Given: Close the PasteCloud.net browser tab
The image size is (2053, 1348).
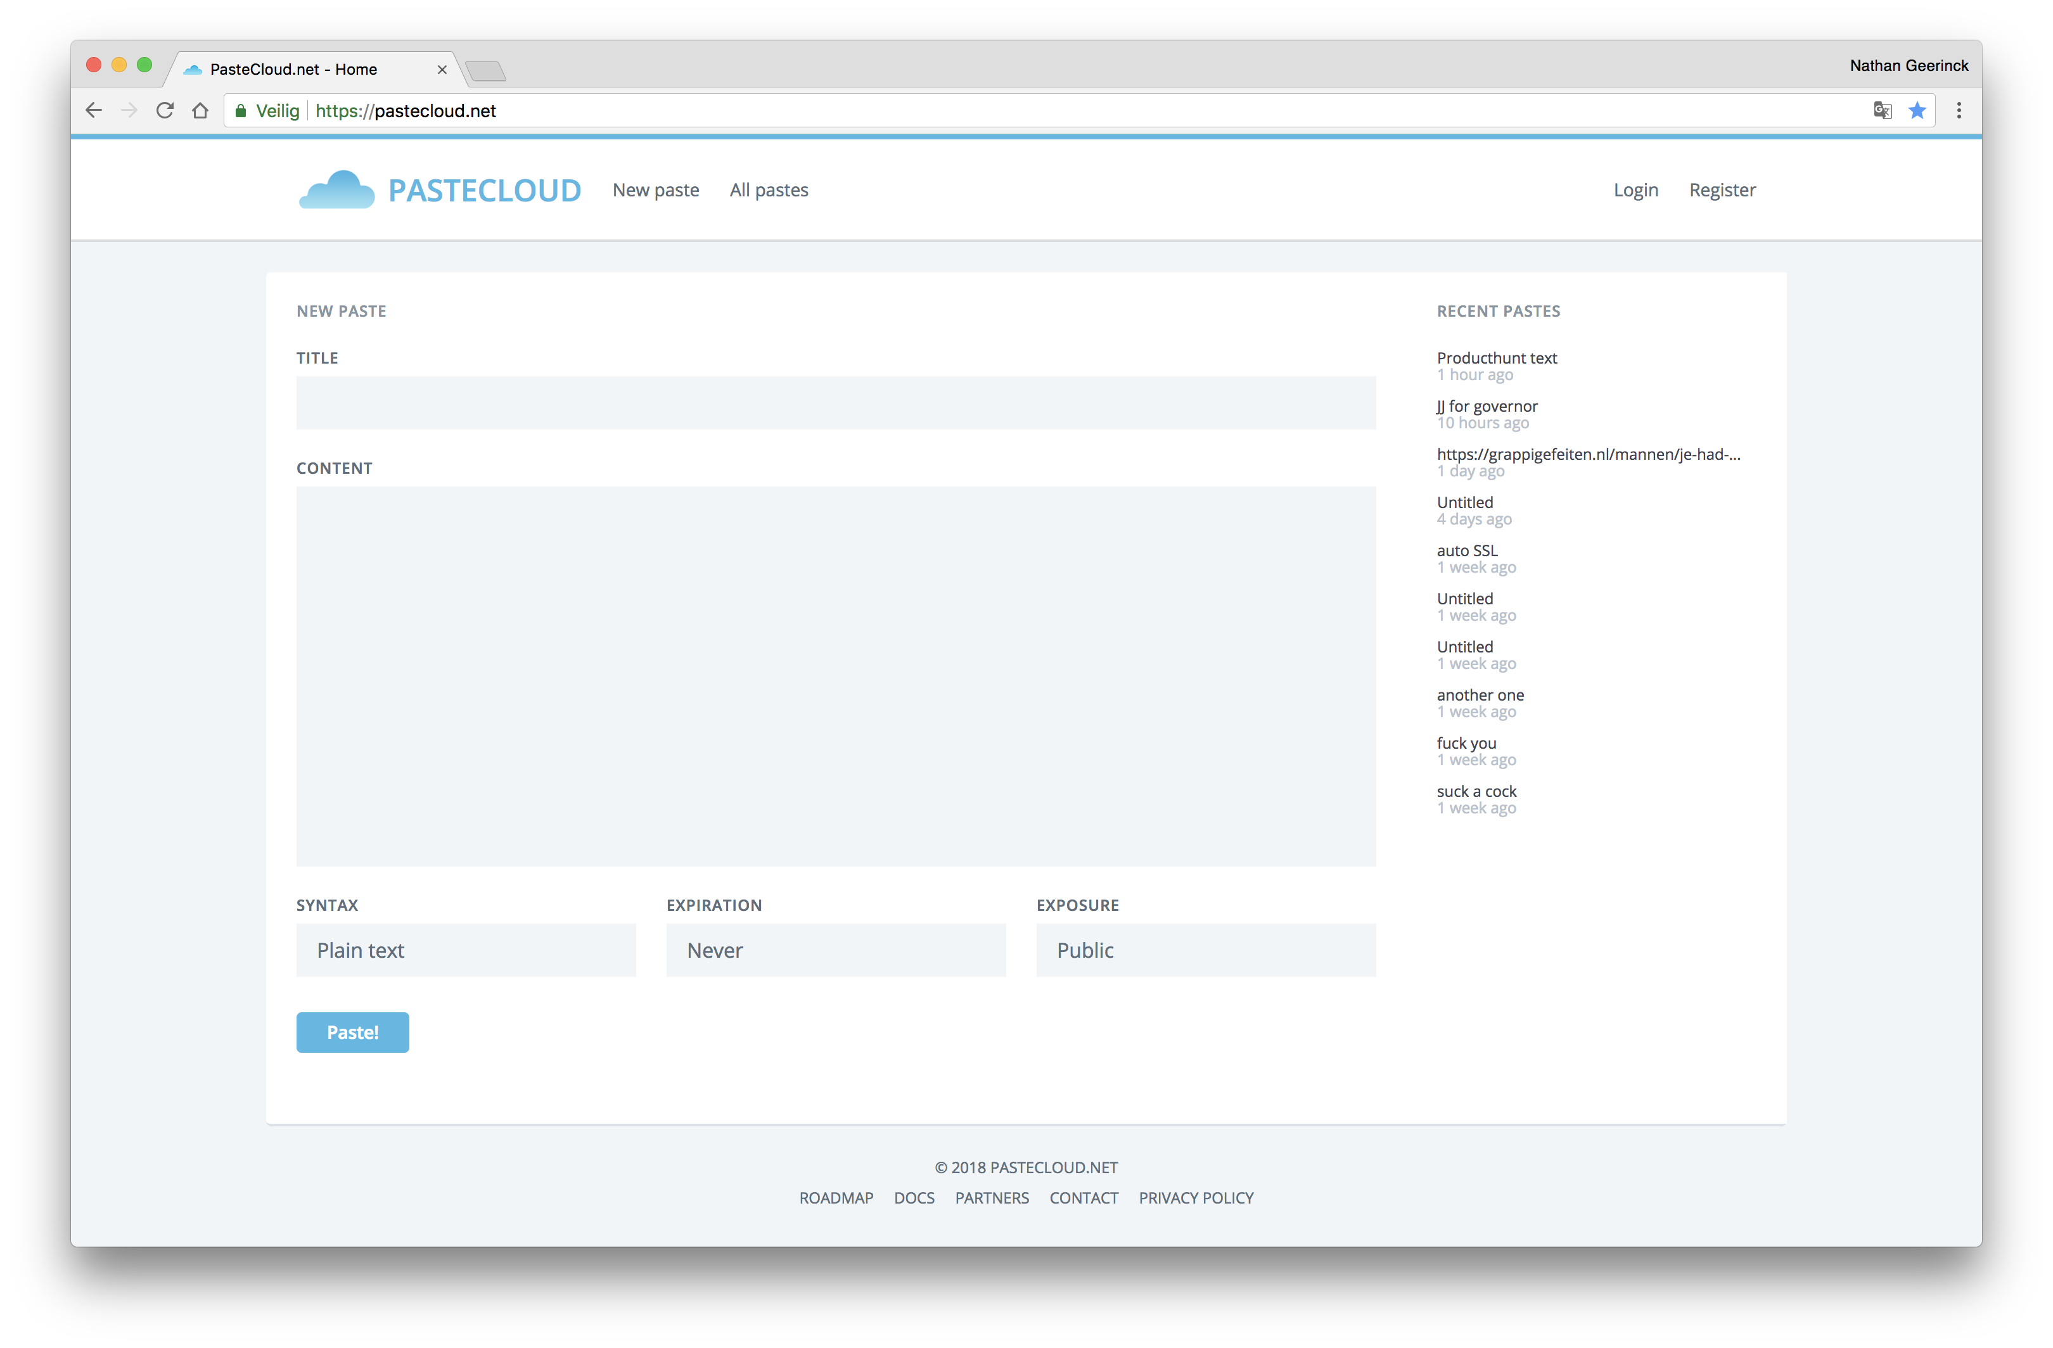Looking at the screenshot, I should tap(442, 70).
